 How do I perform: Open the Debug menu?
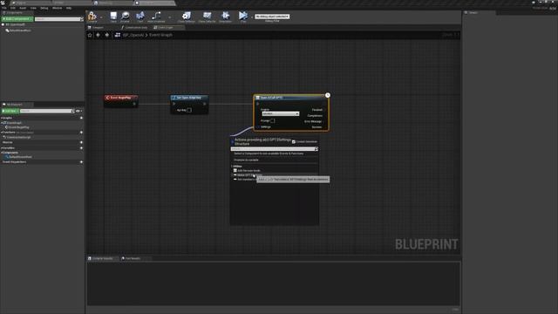[x=44, y=8]
